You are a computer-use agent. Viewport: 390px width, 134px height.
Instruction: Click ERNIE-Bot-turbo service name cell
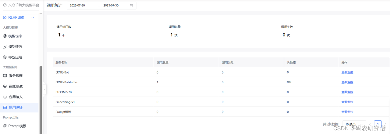66,82
